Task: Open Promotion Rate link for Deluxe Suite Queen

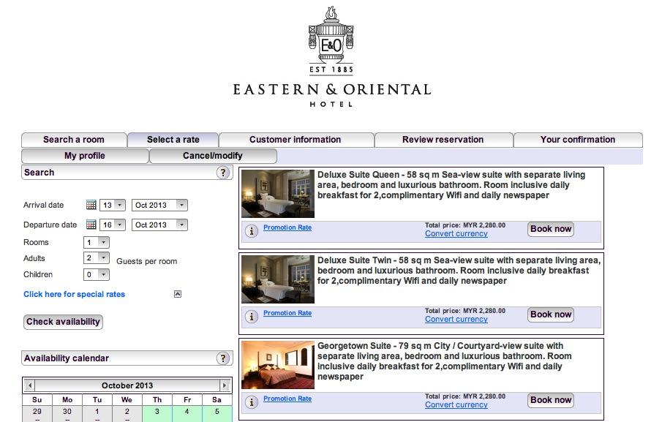Action: coord(287,227)
